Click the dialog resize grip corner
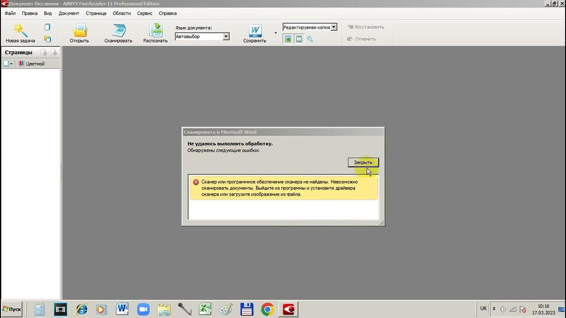566x318 pixels. (381, 223)
